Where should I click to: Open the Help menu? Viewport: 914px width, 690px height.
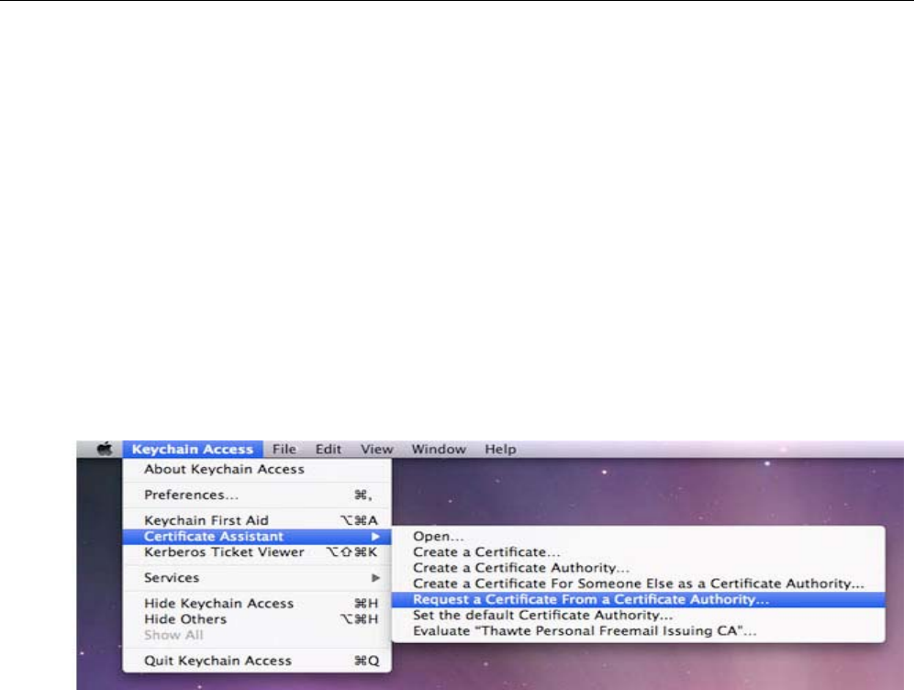(x=500, y=450)
